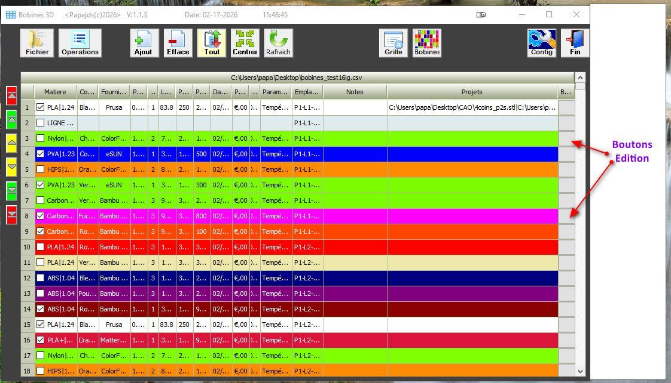Screen dimensions: 671x383
Task: Select row header number 7
Action: (x=28, y=200)
